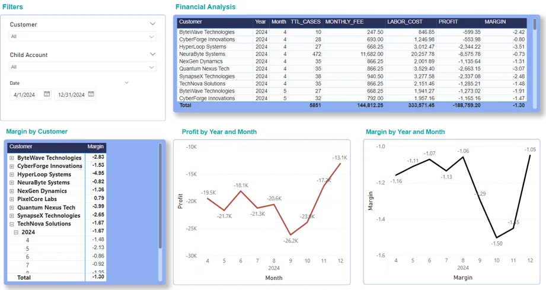546x290 pixels.
Task: Sort Financial Analysis table by Year header
Action: [260, 21]
